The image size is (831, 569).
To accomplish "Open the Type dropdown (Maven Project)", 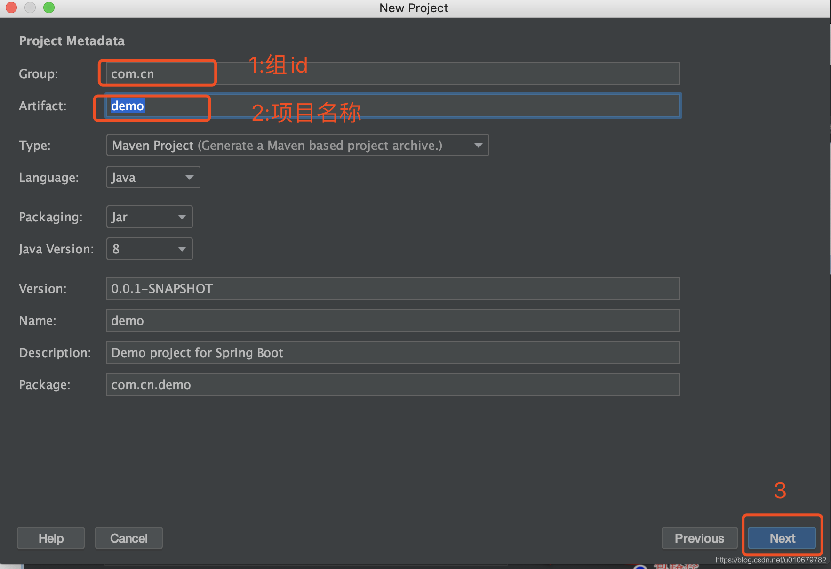I will 297,145.
